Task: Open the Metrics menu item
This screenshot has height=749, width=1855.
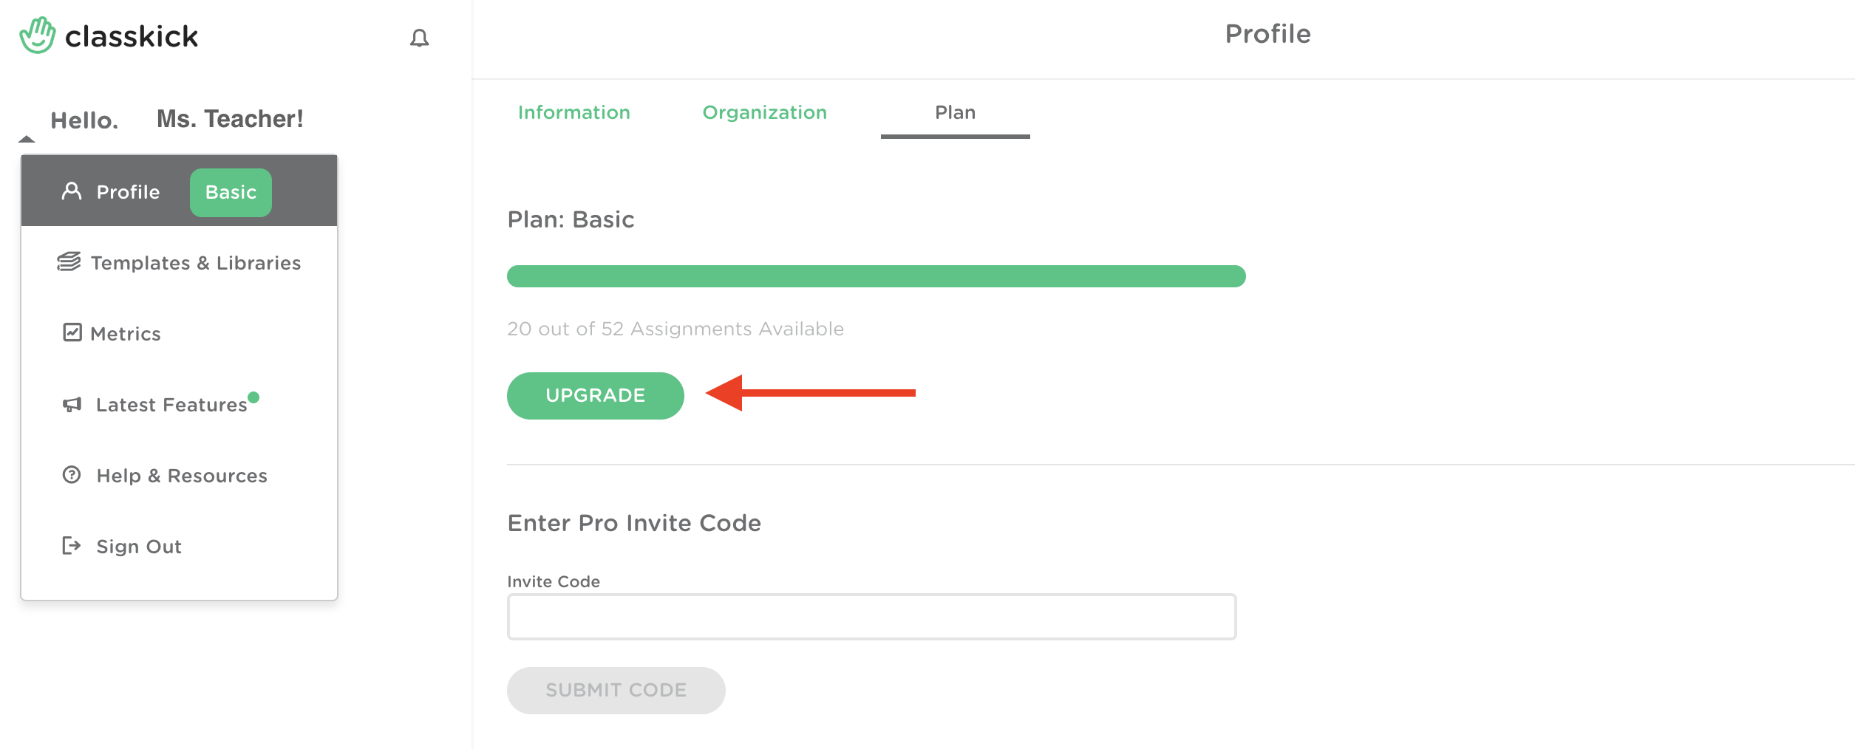Action: (179, 333)
